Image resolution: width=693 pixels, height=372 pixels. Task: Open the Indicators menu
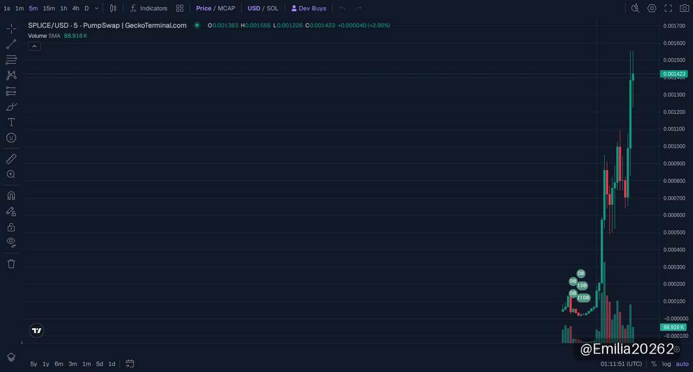pos(148,8)
